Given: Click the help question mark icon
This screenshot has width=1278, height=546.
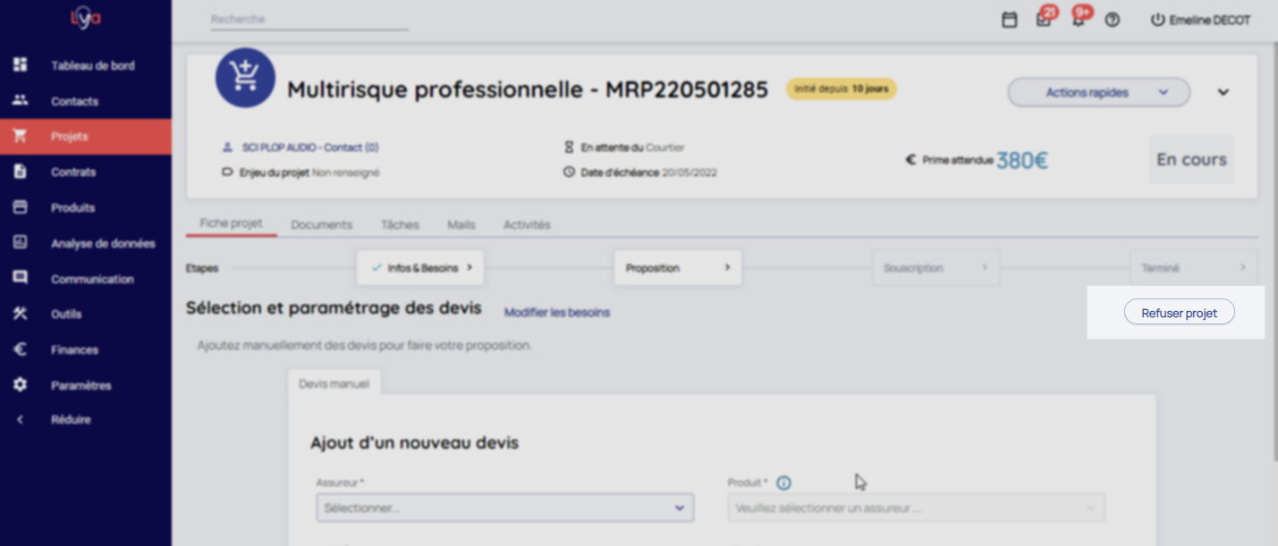Looking at the screenshot, I should click(1113, 20).
